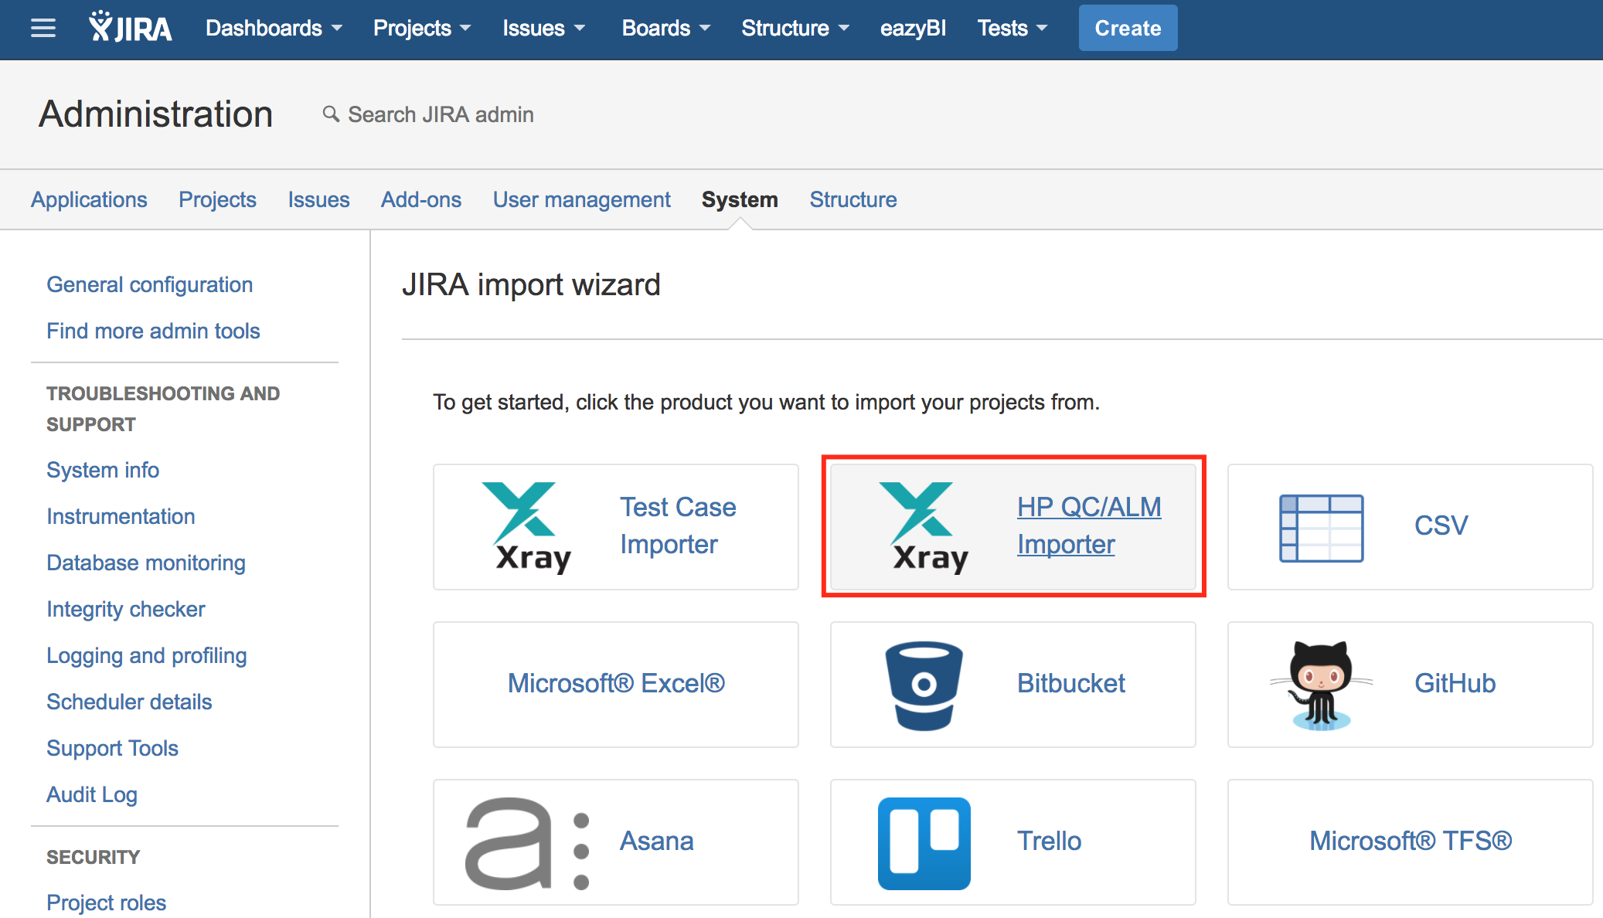Open Integrity checker link
Viewport: 1603px width, 918px height.
point(126,609)
